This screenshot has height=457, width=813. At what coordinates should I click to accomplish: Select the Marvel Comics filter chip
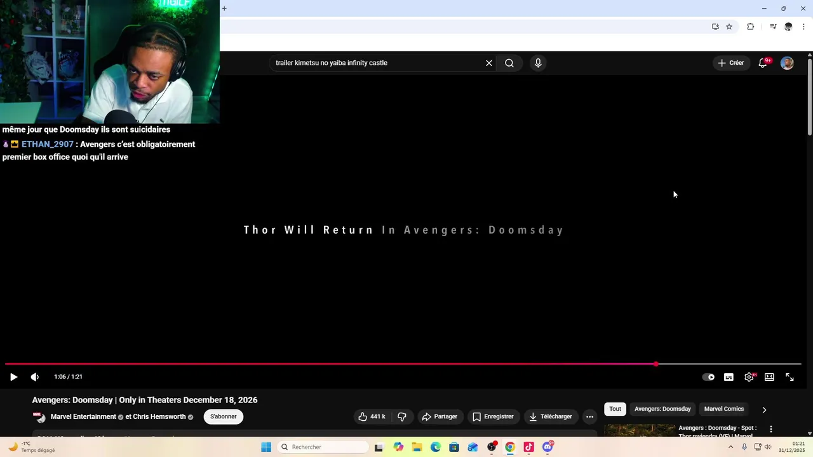(724, 409)
